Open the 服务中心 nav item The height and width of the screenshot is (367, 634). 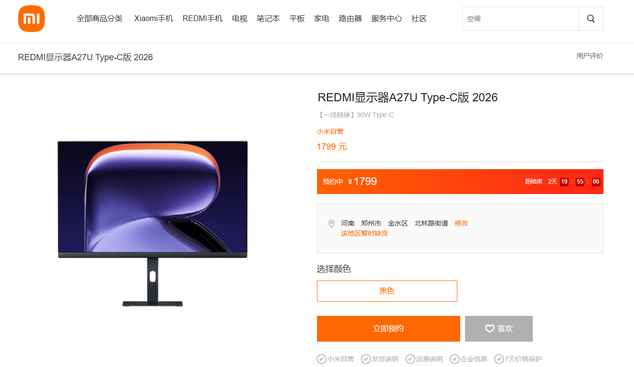[387, 19]
